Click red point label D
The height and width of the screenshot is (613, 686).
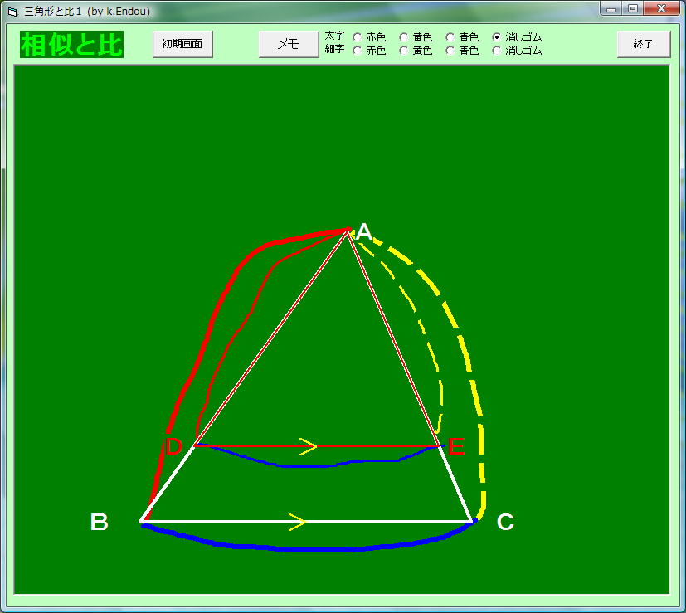(x=173, y=447)
